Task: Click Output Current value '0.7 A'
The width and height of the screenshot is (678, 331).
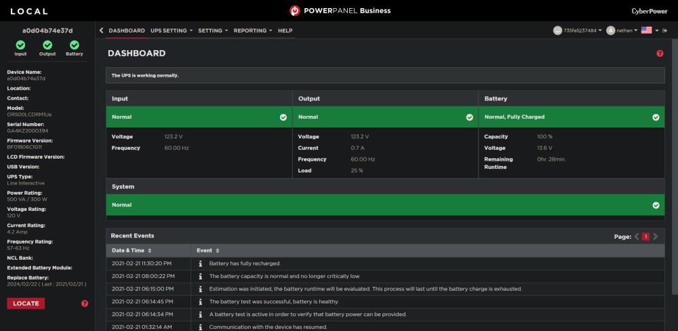Action: pos(357,148)
